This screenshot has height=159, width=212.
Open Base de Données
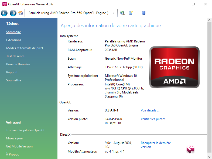point(18,64)
